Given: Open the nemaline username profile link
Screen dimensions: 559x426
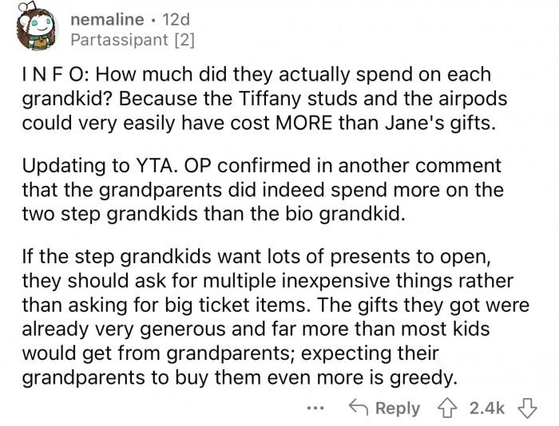Looking at the screenshot, I should [107, 19].
